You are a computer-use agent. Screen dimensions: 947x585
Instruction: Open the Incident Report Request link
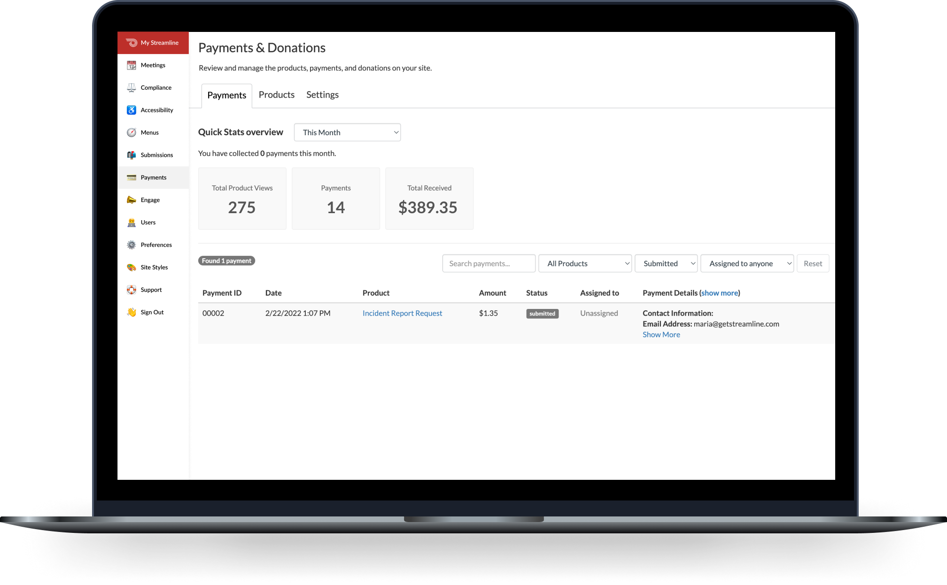tap(402, 313)
